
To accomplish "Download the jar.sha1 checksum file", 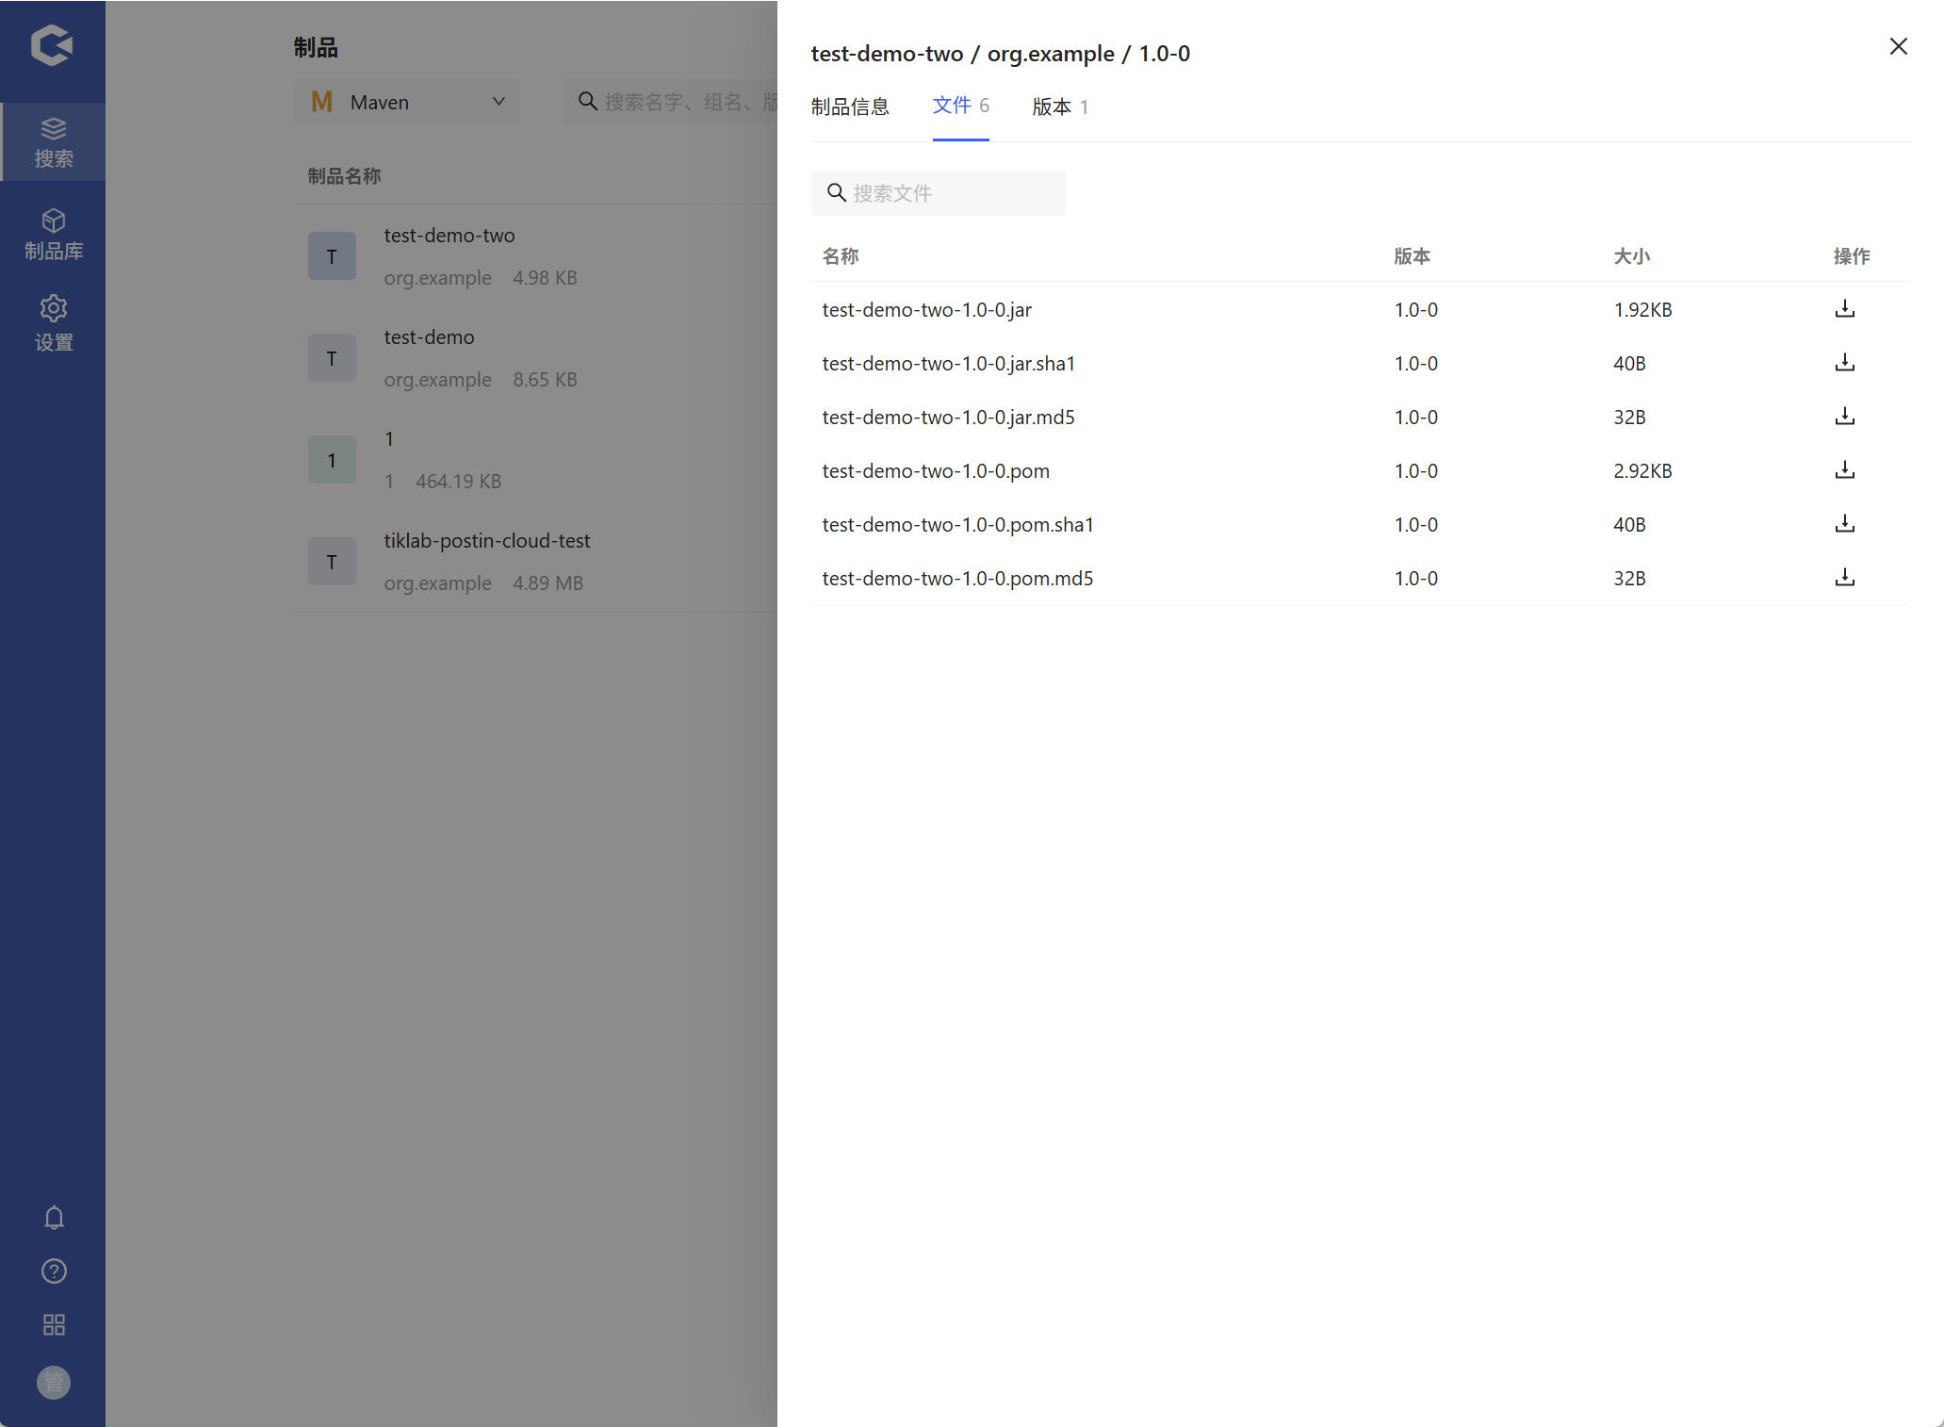I will pos(1844,363).
